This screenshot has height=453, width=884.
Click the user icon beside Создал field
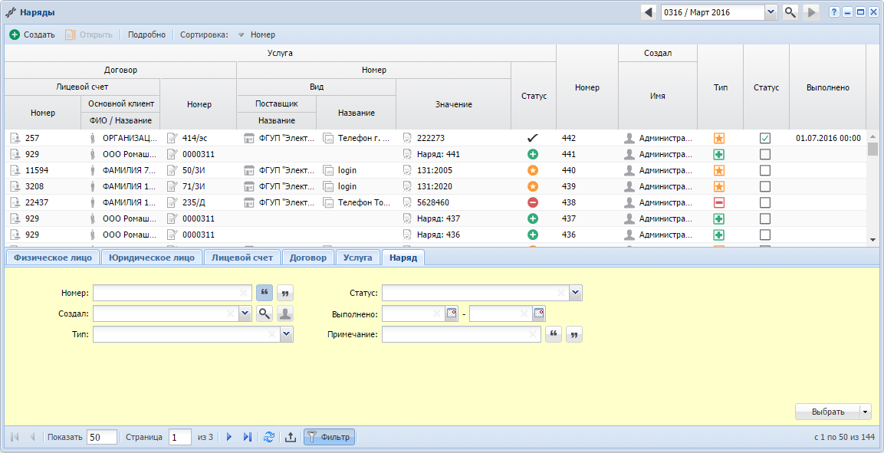click(x=285, y=313)
